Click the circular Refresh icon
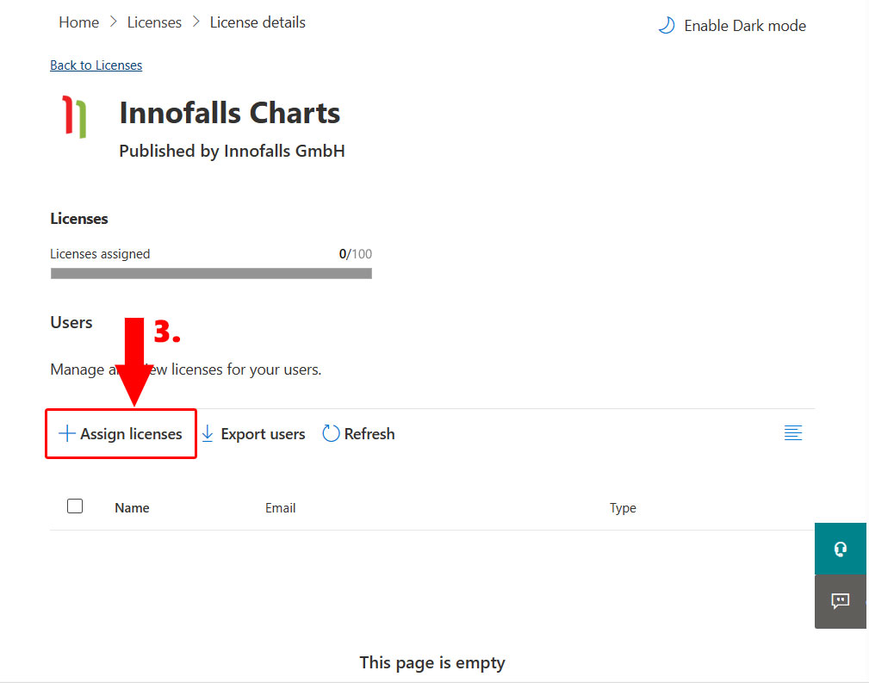869x683 pixels. [331, 433]
